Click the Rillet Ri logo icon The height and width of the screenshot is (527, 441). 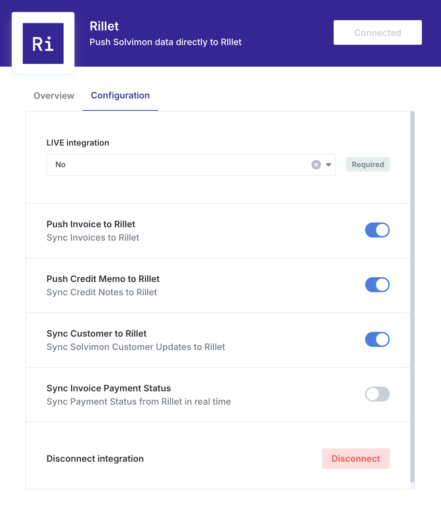[x=43, y=43]
